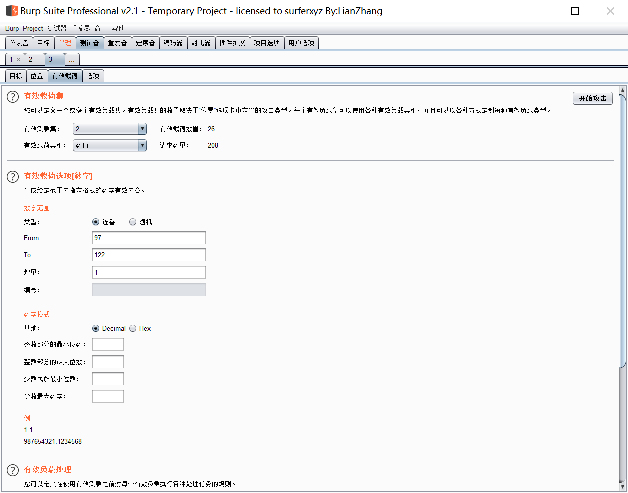Click the 数字格式 heading

37,315
